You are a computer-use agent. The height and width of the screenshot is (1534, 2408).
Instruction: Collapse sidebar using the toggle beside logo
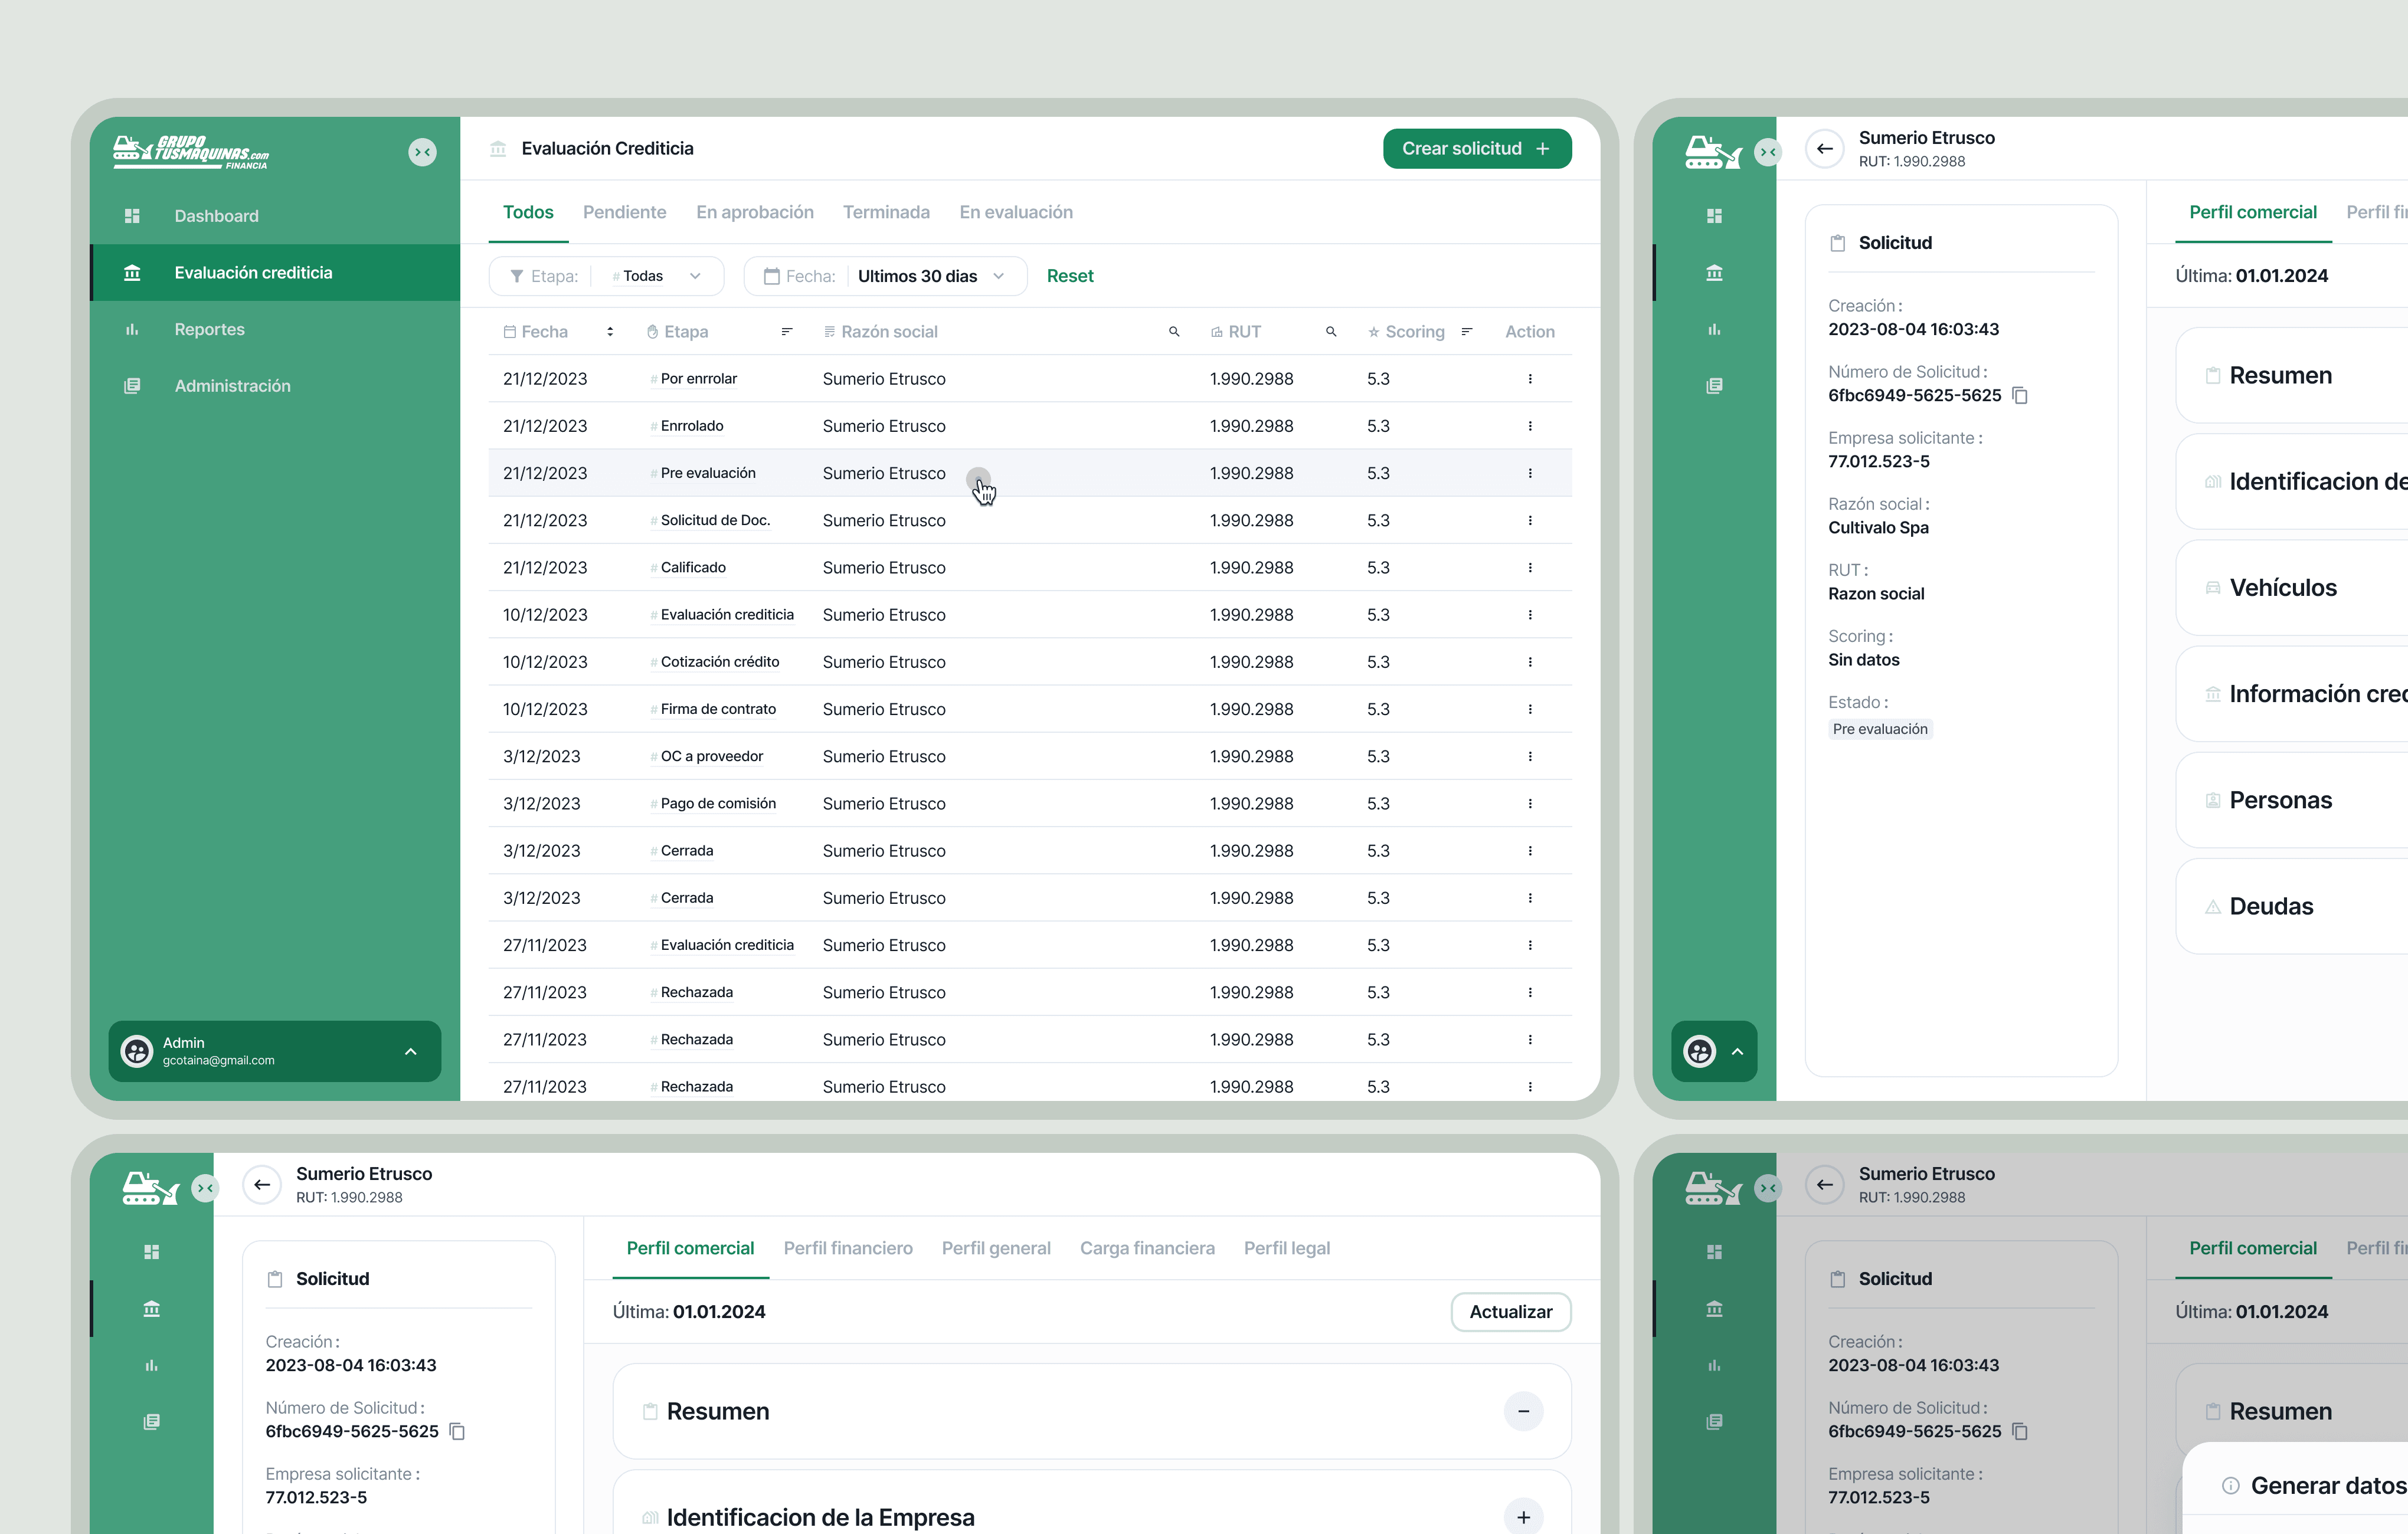coord(422,152)
